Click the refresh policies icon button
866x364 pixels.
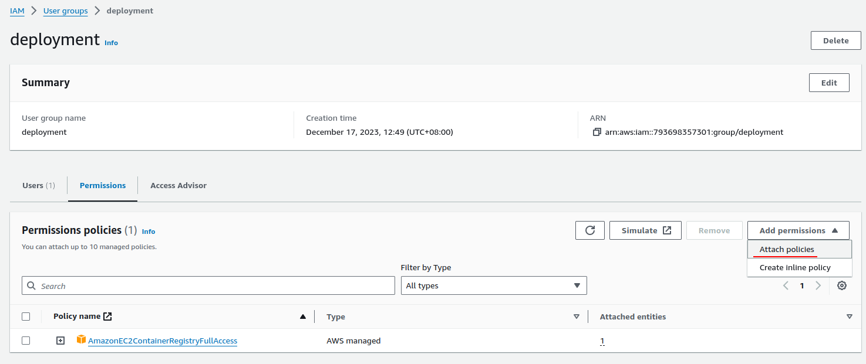point(590,230)
